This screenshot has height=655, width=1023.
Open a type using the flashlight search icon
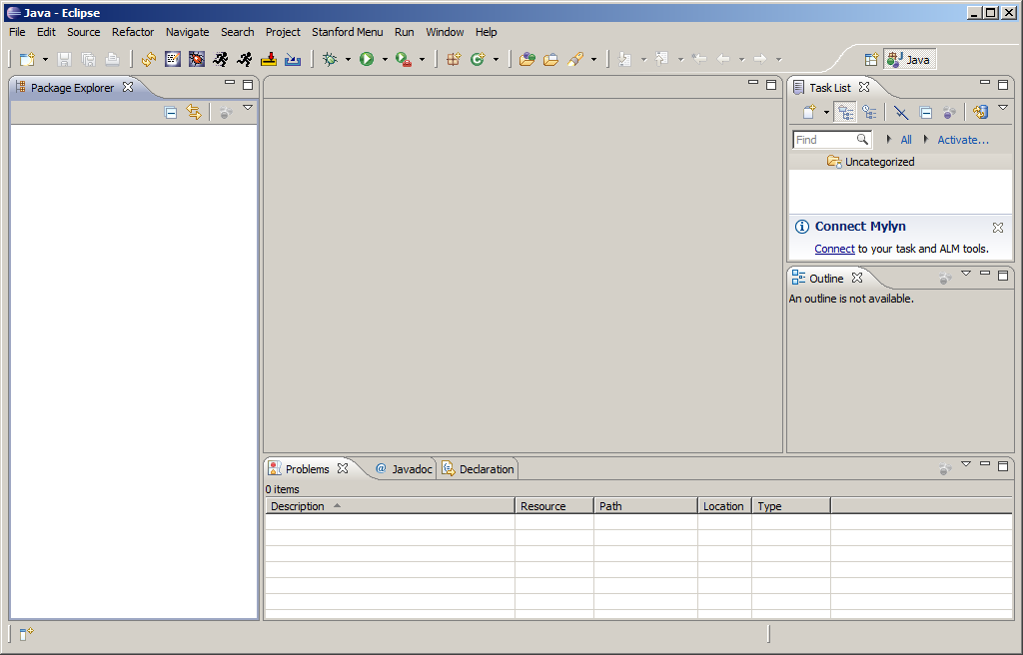[x=577, y=59]
